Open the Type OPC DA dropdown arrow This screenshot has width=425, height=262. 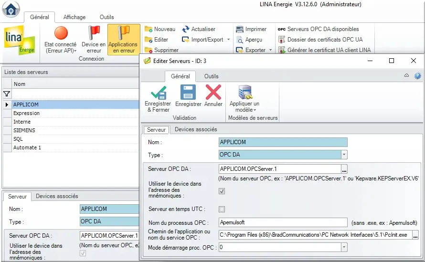point(344,155)
